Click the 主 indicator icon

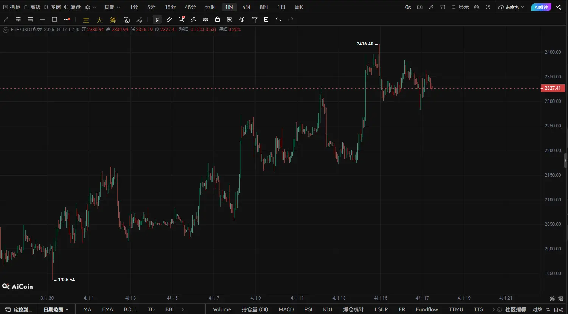pyautogui.click(x=86, y=20)
